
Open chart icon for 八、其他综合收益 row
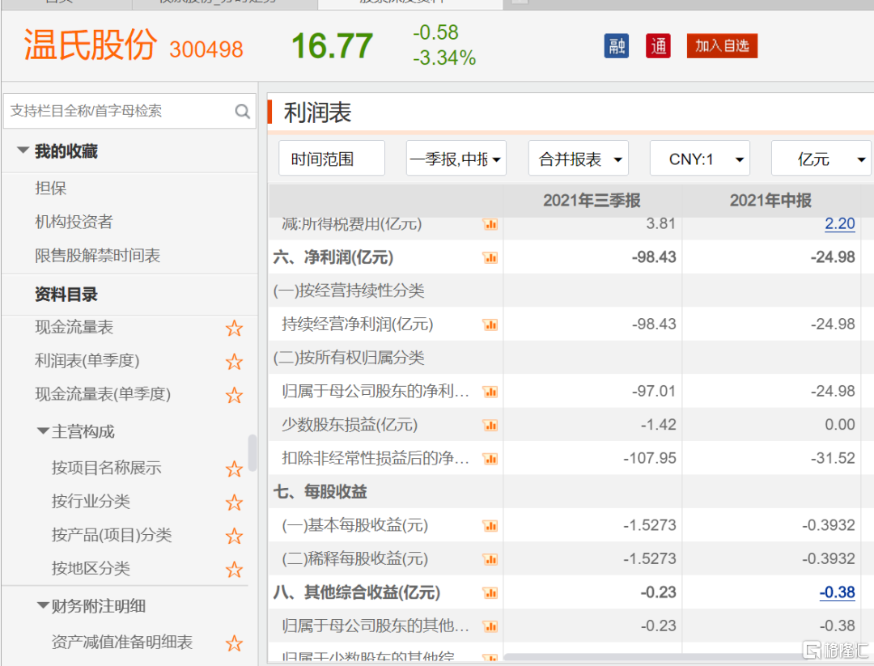click(x=490, y=592)
